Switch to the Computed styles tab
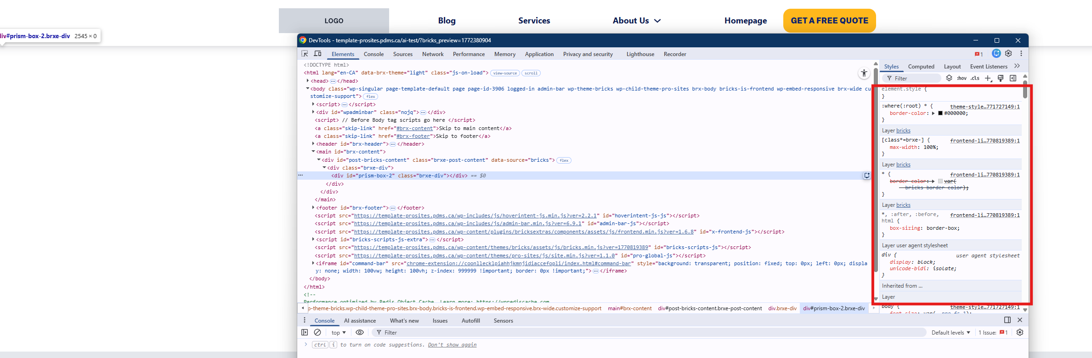The image size is (1092, 358). point(921,67)
